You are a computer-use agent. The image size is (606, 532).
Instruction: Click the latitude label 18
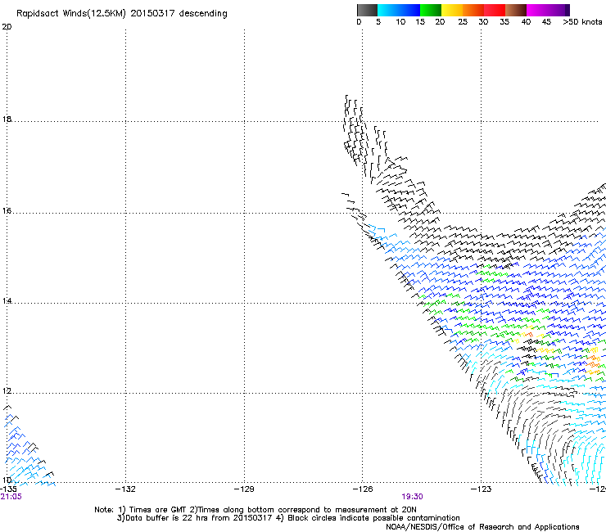coord(7,119)
